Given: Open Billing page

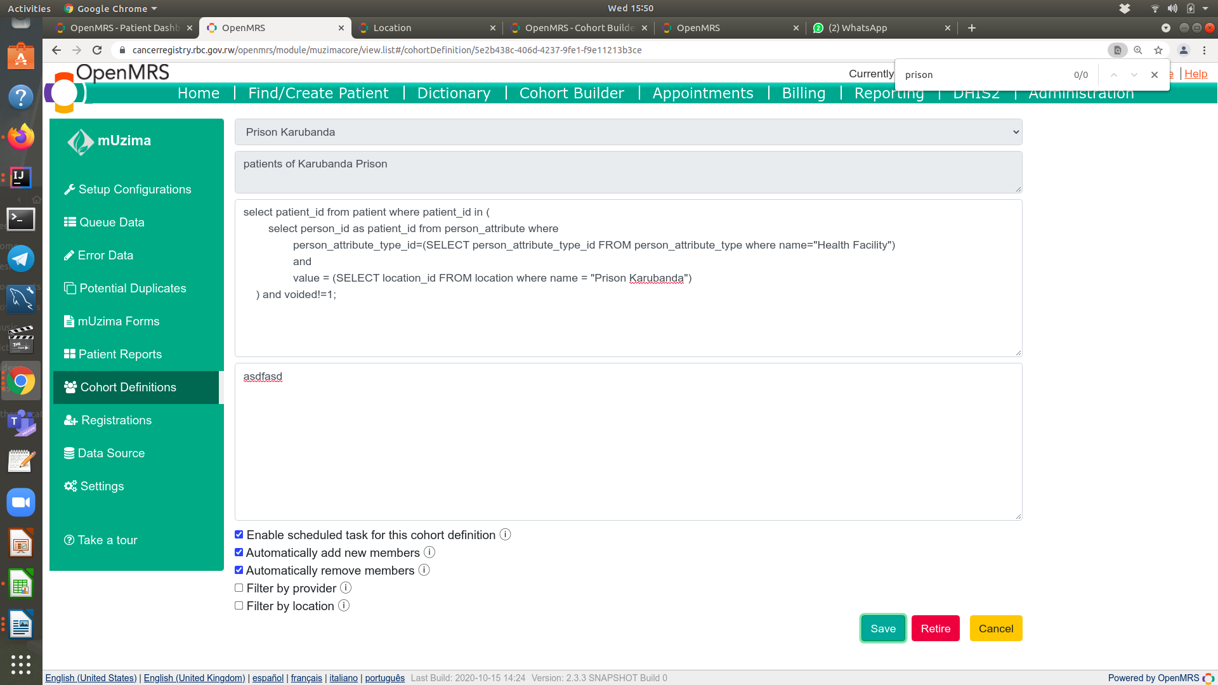Looking at the screenshot, I should pyautogui.click(x=804, y=93).
